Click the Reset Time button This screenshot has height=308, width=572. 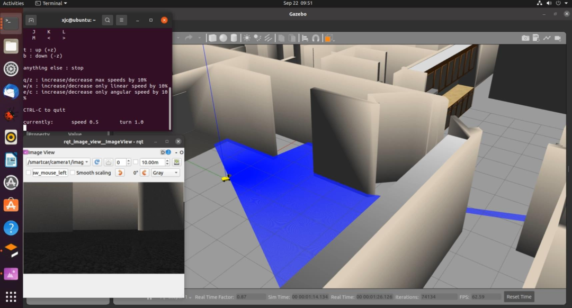click(519, 297)
